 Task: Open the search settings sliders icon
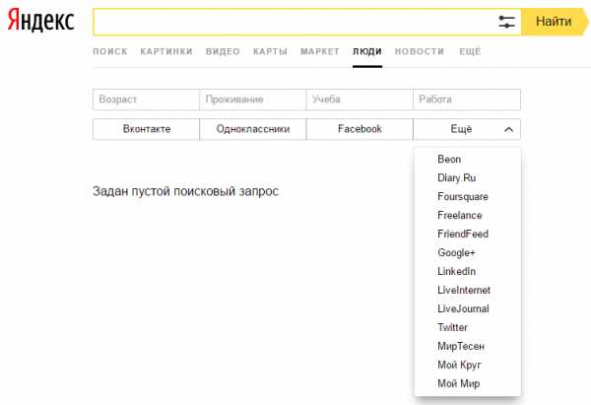pyautogui.click(x=506, y=22)
